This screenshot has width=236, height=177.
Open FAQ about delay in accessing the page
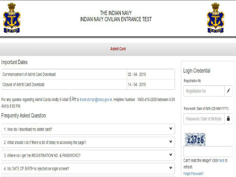click(x=88, y=142)
